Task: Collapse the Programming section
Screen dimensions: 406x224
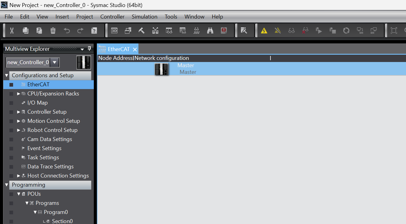Action: tap(7, 185)
